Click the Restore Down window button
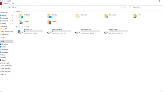The width and height of the screenshot is (163, 92). [159, 1]
